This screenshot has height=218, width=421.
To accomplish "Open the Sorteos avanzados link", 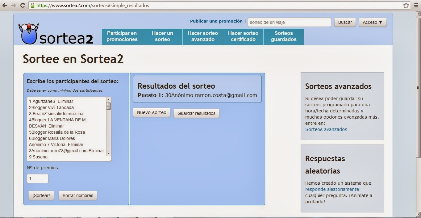I will [326, 129].
